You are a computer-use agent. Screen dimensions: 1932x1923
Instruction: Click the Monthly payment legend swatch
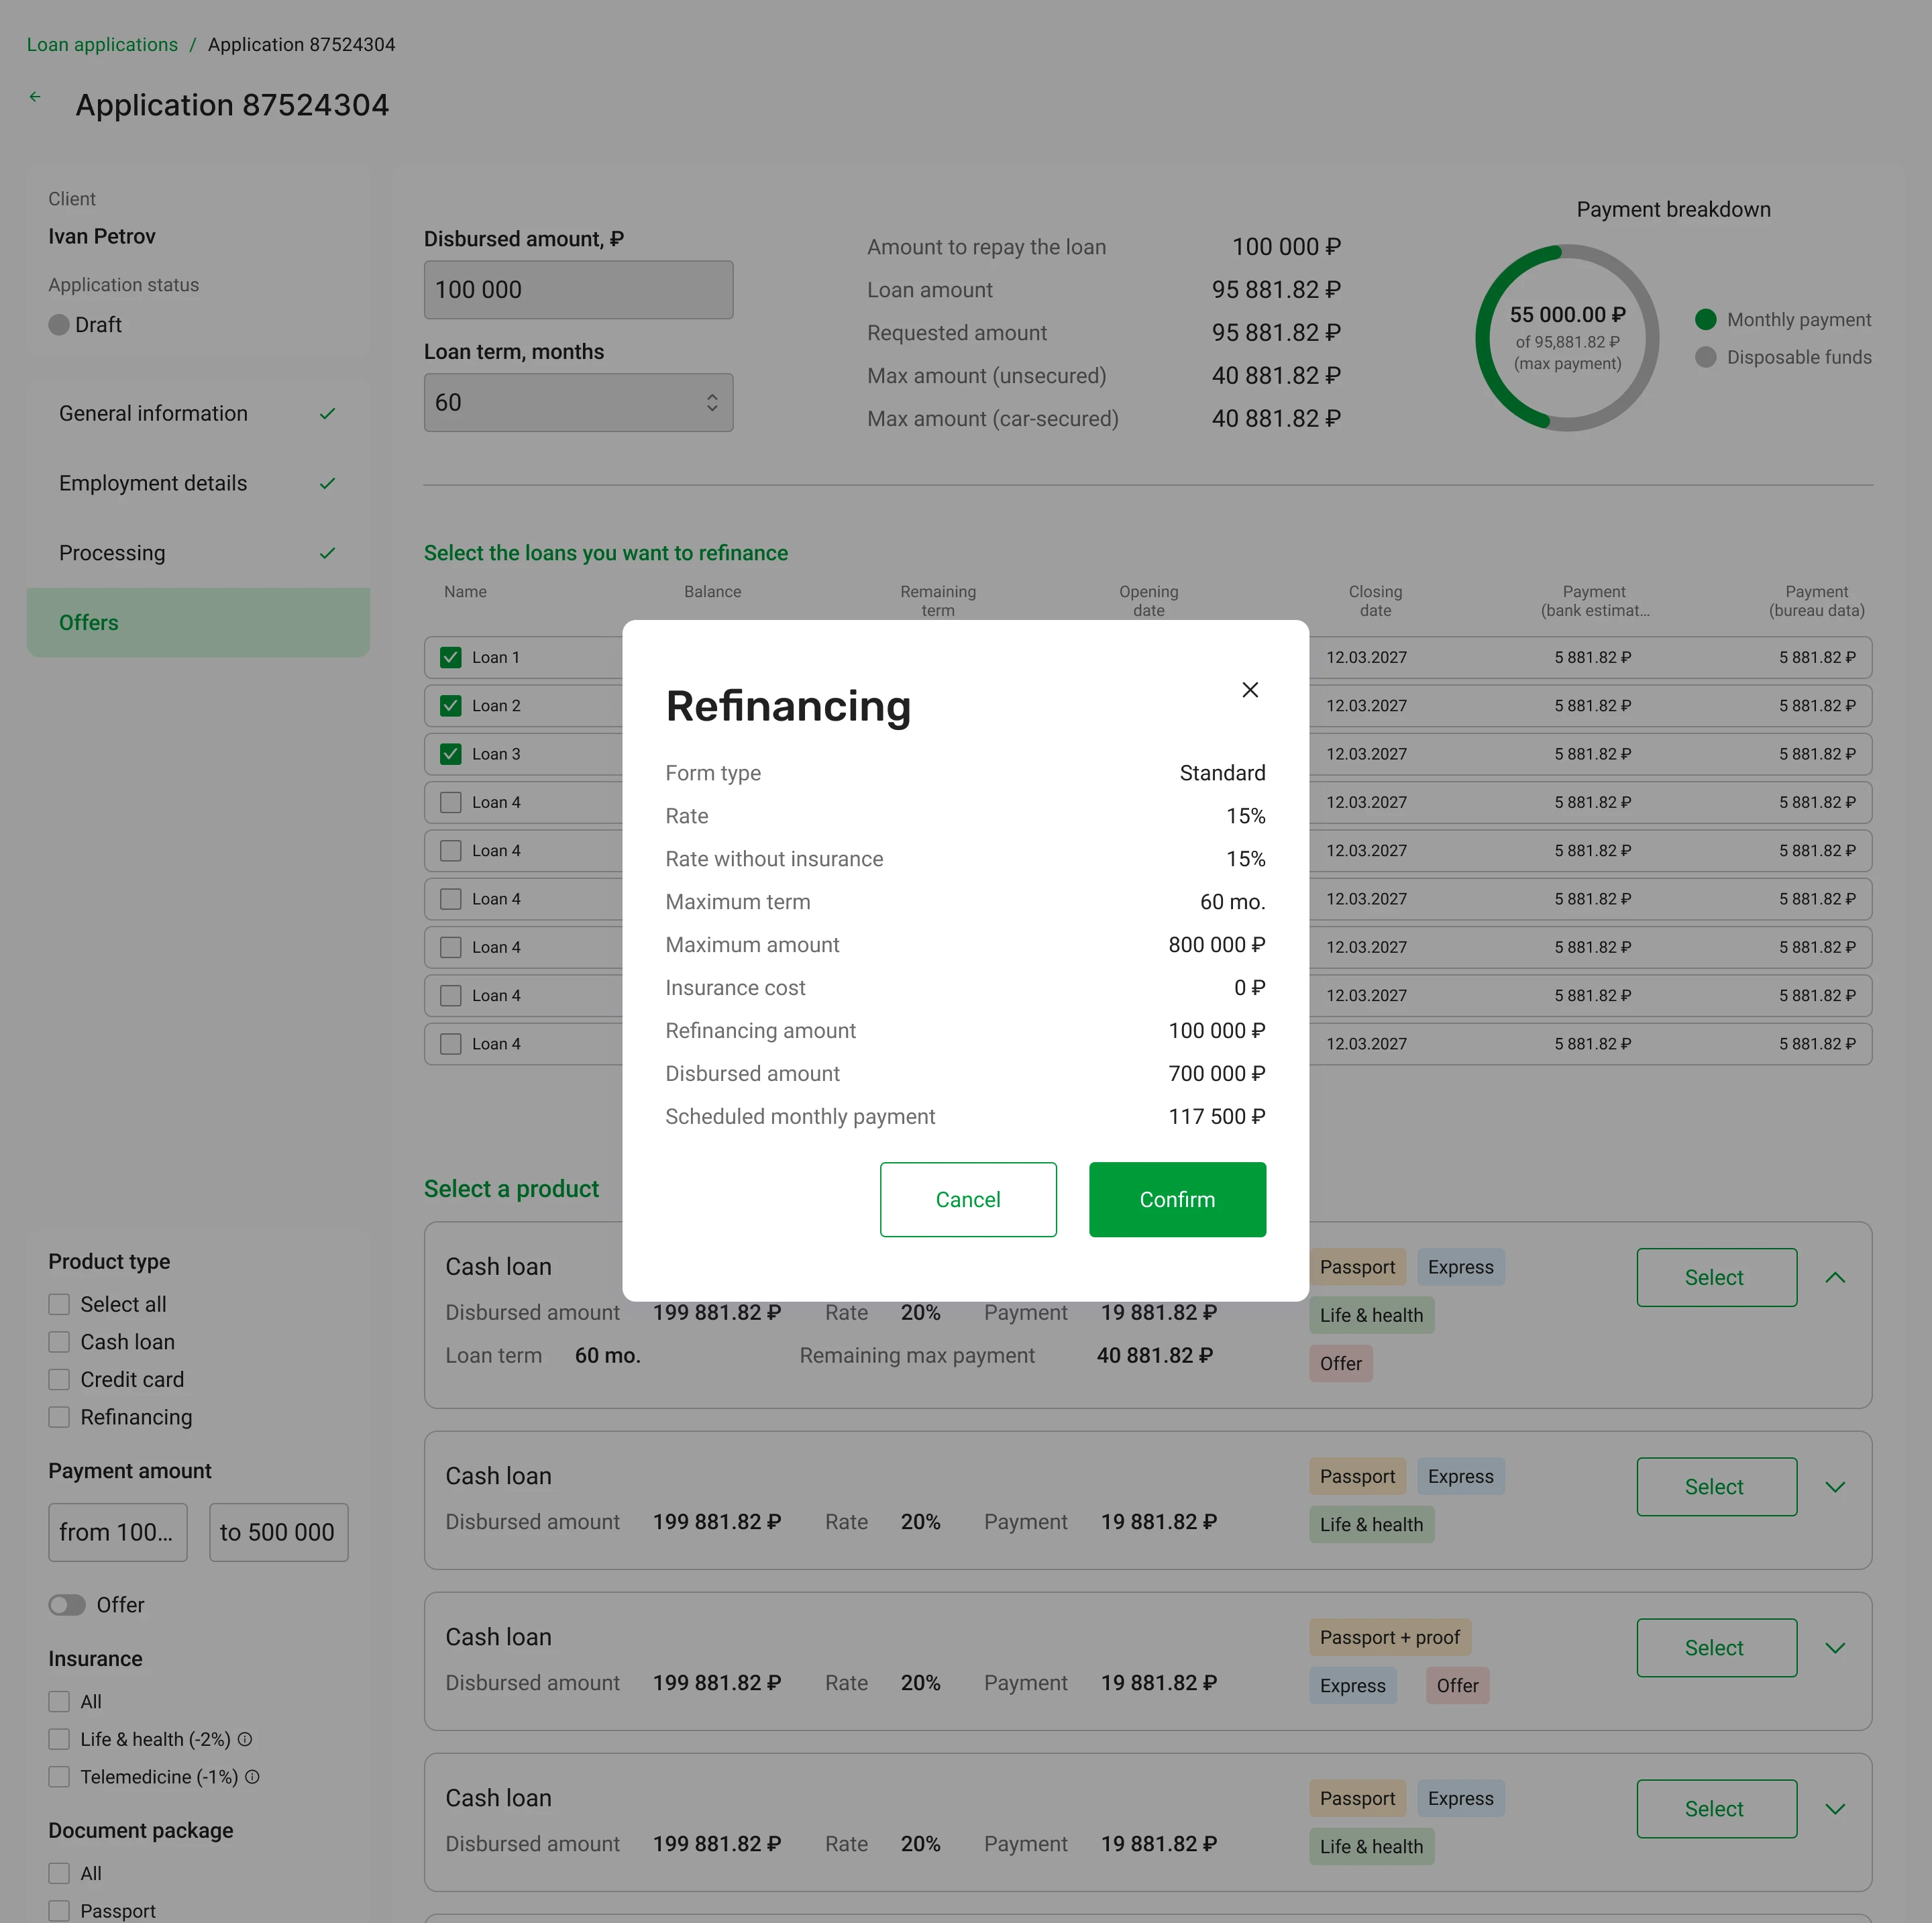point(1706,320)
